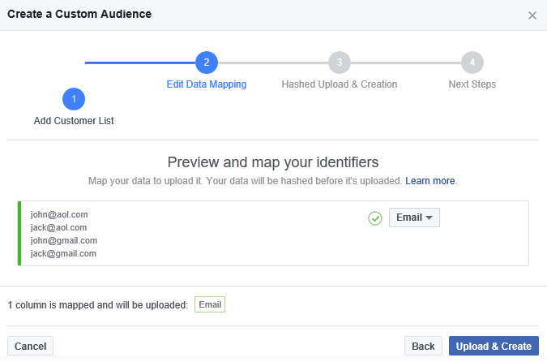Screen dimensions: 547x362
Task: Select the Next Steps step label
Action: click(x=472, y=84)
